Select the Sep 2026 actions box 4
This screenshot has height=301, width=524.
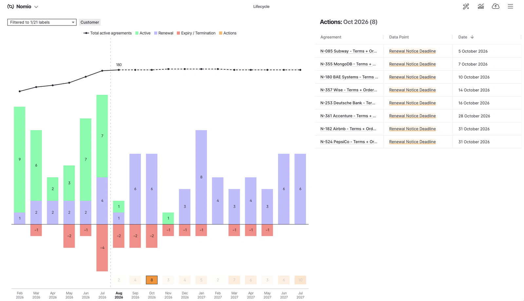tap(135, 280)
